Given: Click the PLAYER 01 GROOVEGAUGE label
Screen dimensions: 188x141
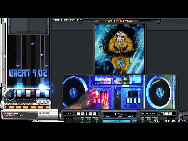Looking at the screenshot, I should click(x=19, y=104).
